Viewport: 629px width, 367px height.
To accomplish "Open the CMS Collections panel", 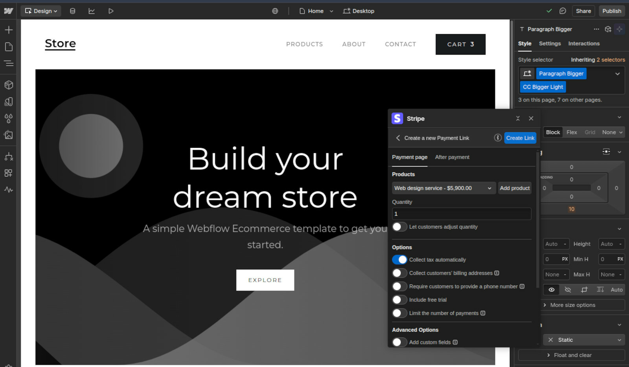I will 72,11.
